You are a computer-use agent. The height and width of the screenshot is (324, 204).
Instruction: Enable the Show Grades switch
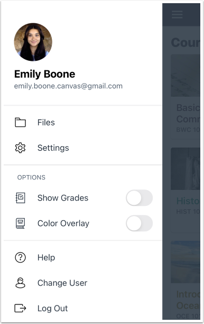tap(140, 198)
